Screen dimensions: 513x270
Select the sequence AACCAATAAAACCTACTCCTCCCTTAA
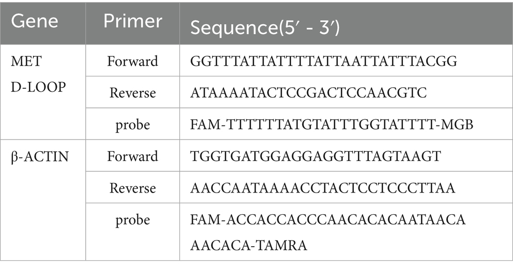point(322,188)
